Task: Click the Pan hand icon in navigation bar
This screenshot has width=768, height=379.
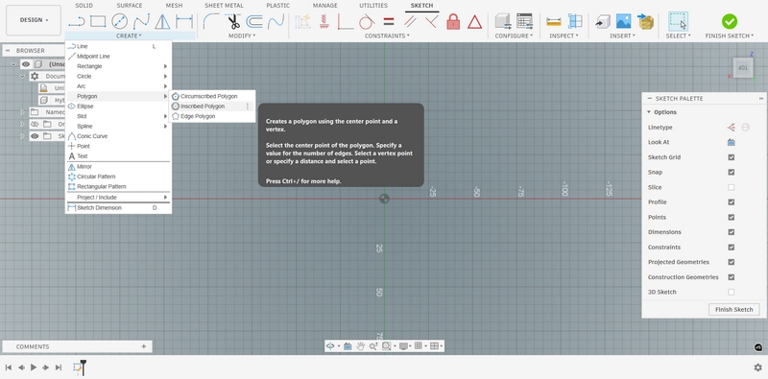Action: point(361,346)
